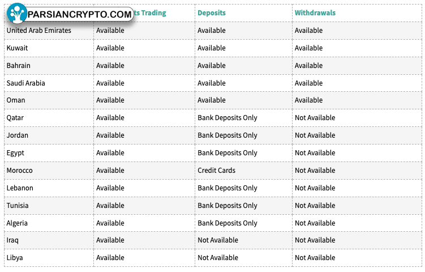The width and height of the screenshot is (425, 272).
Task: Click the Lebanon row country name
Action: (x=20, y=188)
